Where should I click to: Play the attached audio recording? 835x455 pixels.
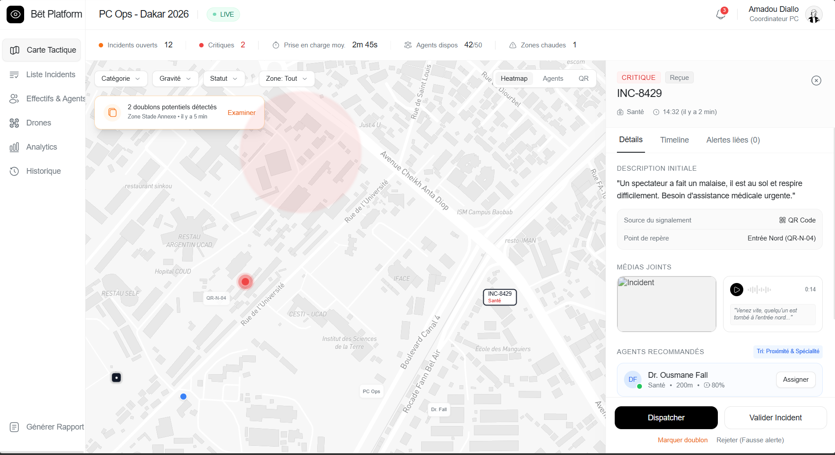[737, 289]
